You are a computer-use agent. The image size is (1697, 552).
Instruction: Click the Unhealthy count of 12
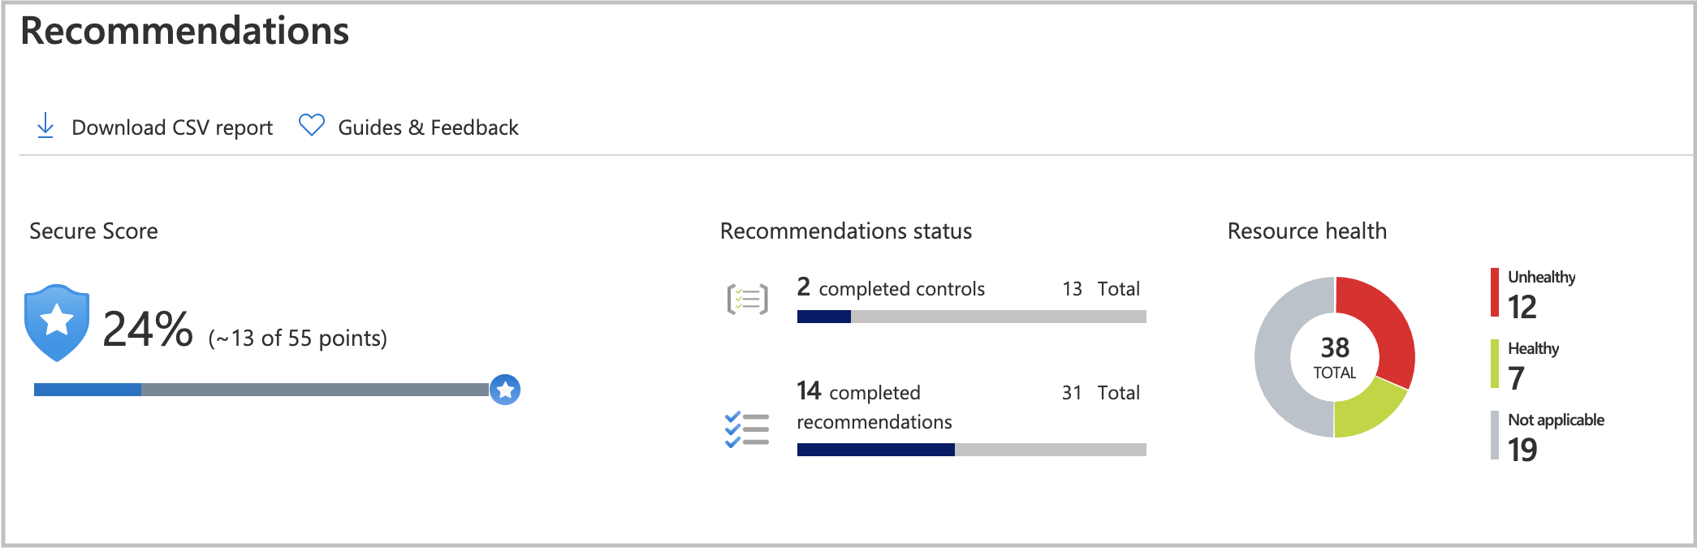[1522, 307]
